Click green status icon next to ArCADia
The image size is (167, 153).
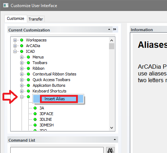coord(22,46)
